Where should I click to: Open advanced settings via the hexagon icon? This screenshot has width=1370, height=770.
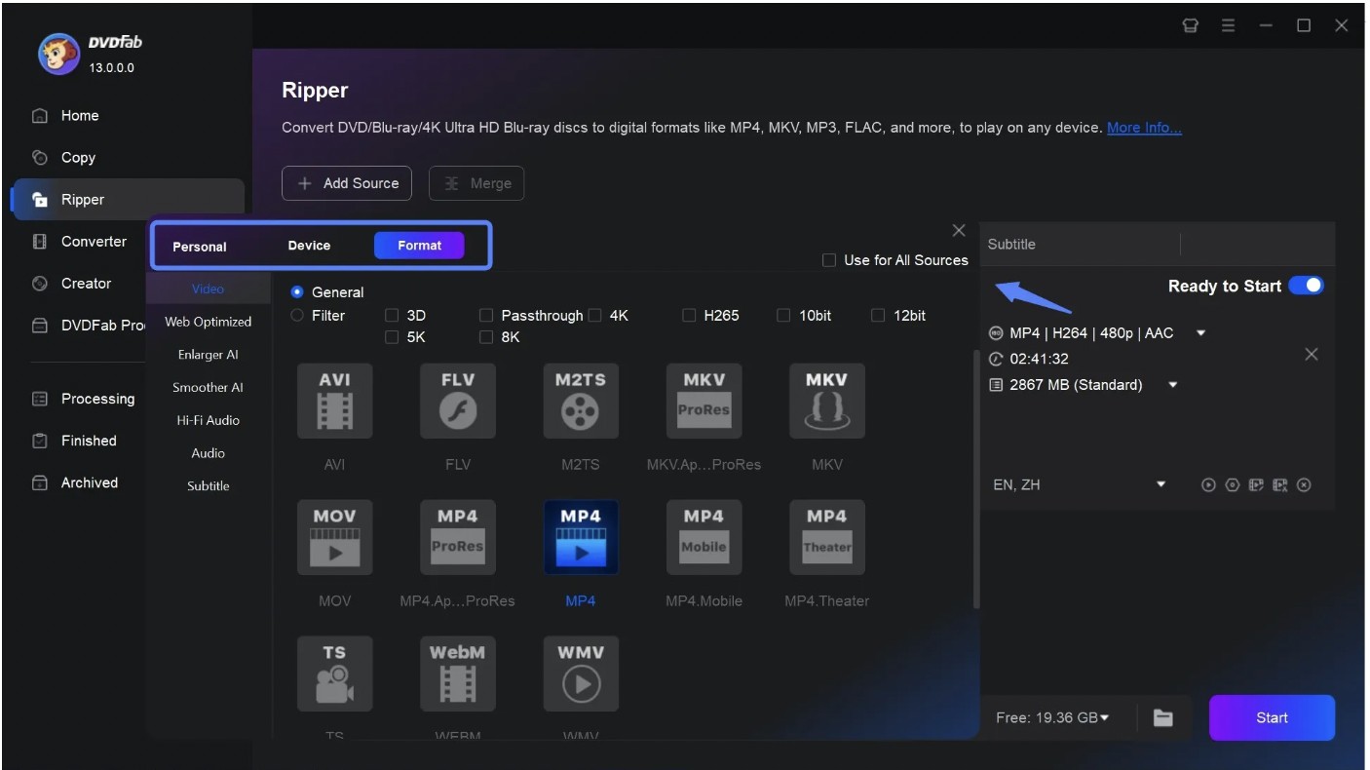tap(1233, 484)
